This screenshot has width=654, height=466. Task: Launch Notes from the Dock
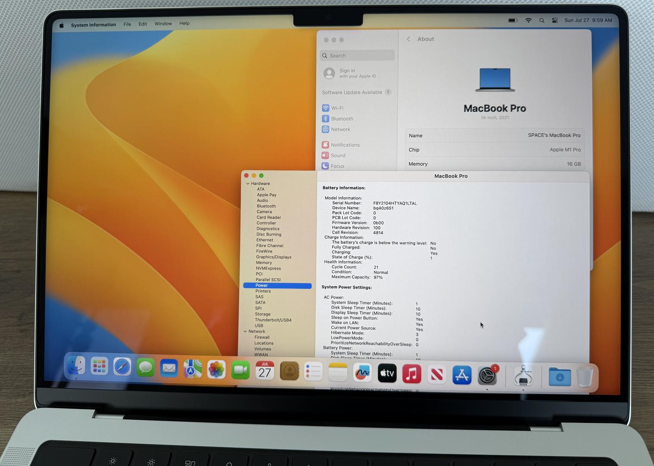click(338, 372)
